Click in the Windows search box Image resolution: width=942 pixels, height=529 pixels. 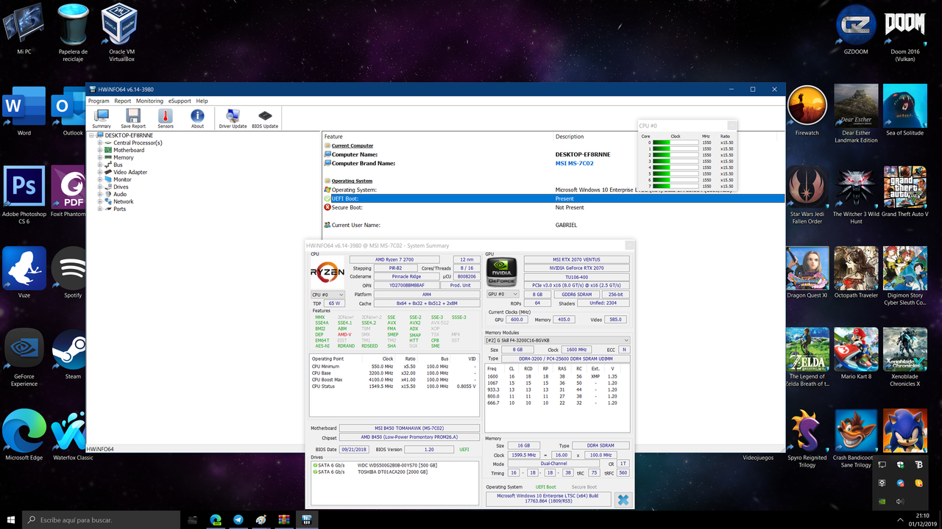(101, 519)
